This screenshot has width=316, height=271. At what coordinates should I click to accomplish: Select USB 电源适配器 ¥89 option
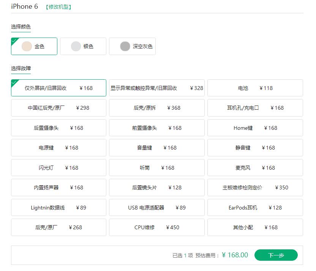(157, 207)
